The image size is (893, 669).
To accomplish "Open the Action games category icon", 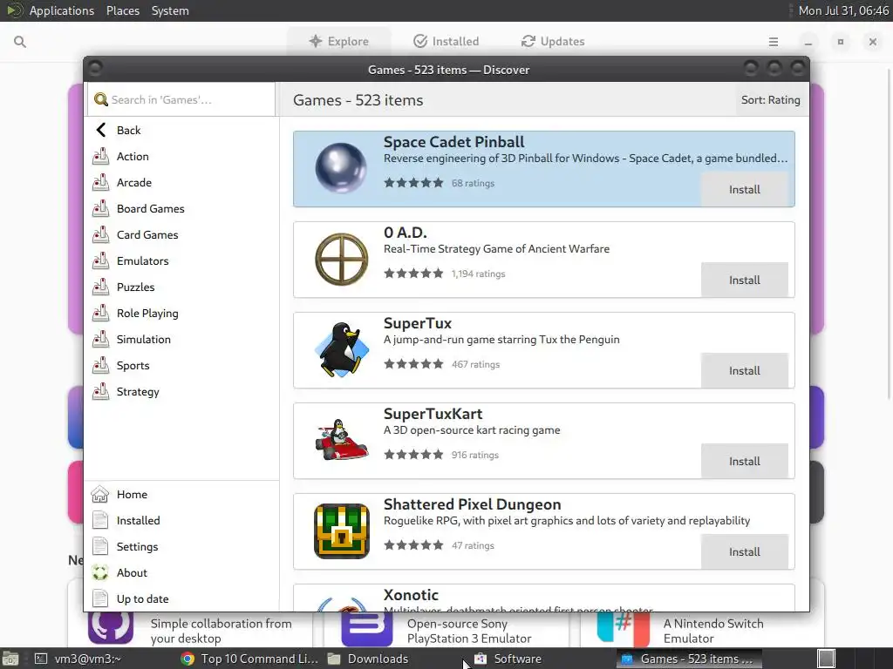I will coord(101,156).
